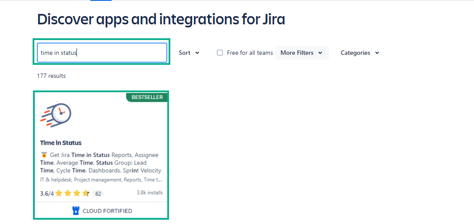474x224 pixels.
Task: Click the Time in Status clock logo
Action: (56, 115)
